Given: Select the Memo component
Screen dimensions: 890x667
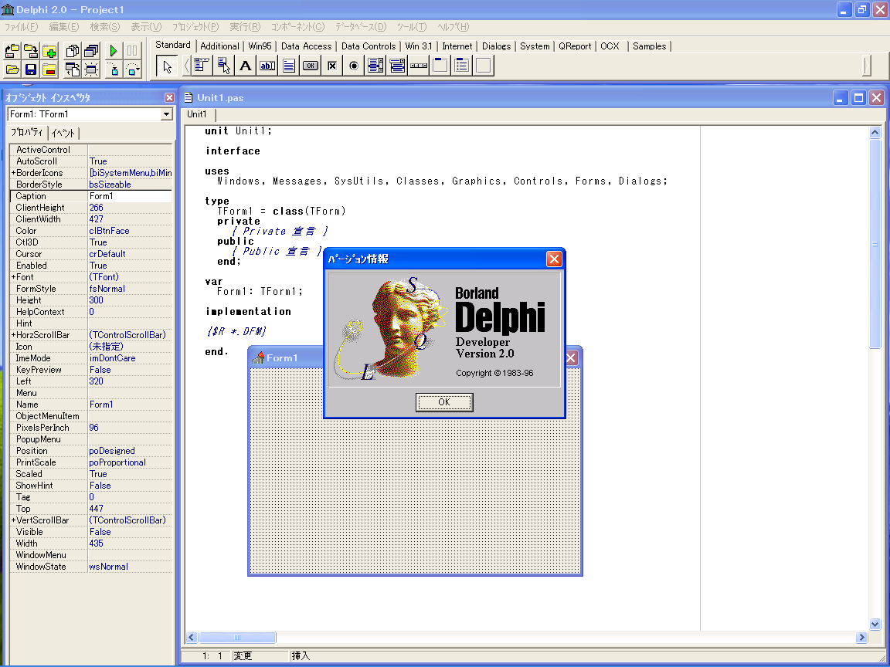Looking at the screenshot, I should [289, 66].
